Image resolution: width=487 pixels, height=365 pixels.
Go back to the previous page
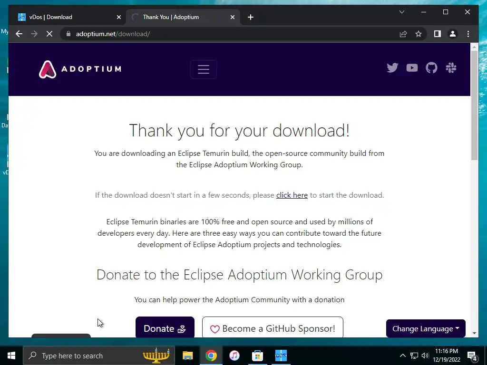[x=19, y=34]
